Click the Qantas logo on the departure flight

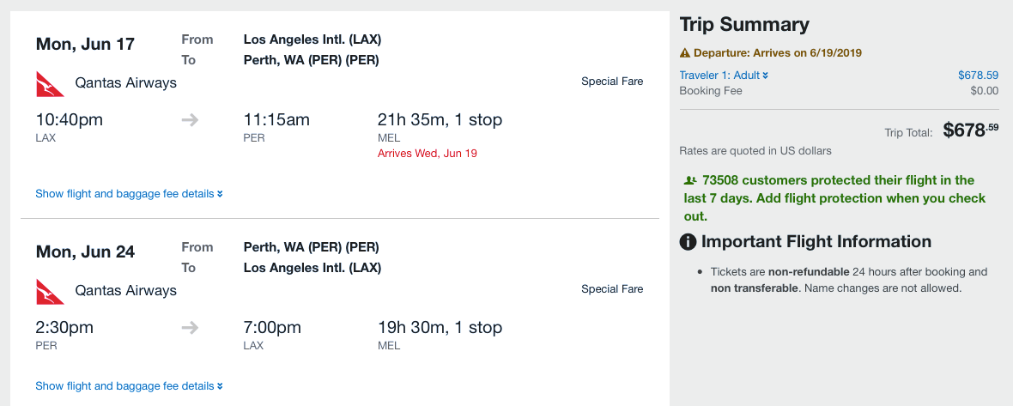(x=50, y=83)
